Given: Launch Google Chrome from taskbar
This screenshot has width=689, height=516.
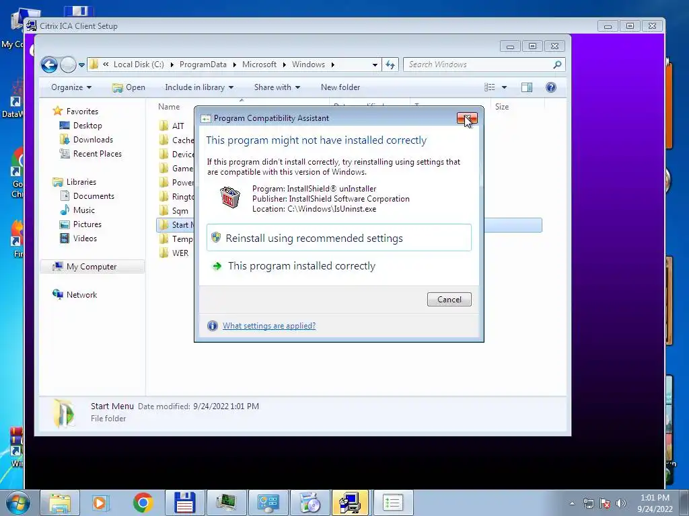Looking at the screenshot, I should (x=143, y=503).
